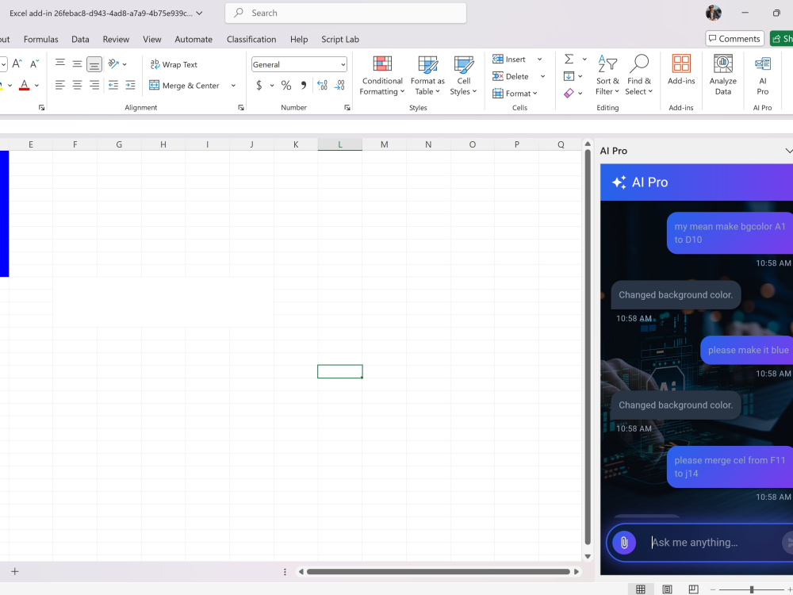Center text horizontally in cells

(x=77, y=85)
